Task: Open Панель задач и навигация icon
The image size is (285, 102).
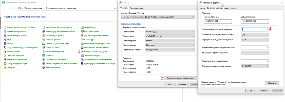Action: click(44, 43)
